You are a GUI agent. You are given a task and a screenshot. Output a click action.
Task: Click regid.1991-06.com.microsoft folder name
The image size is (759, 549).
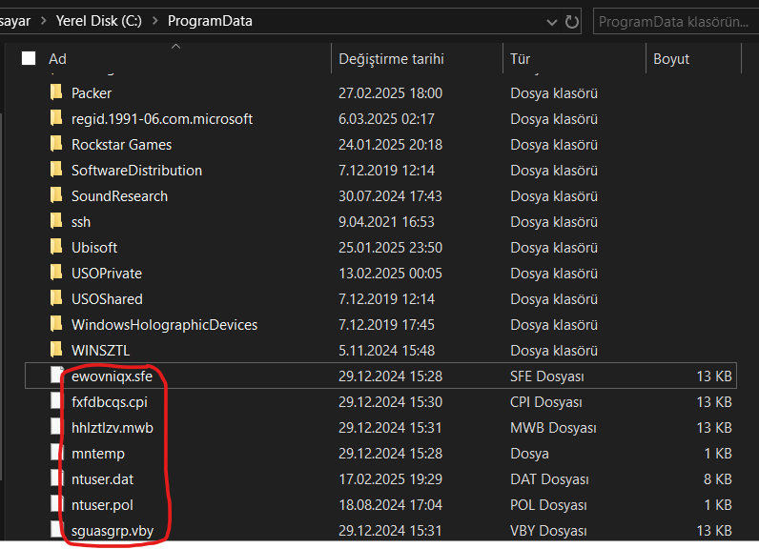click(162, 119)
